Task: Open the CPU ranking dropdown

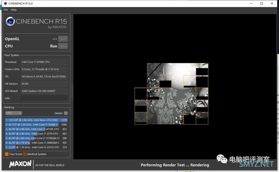Action: (14, 113)
